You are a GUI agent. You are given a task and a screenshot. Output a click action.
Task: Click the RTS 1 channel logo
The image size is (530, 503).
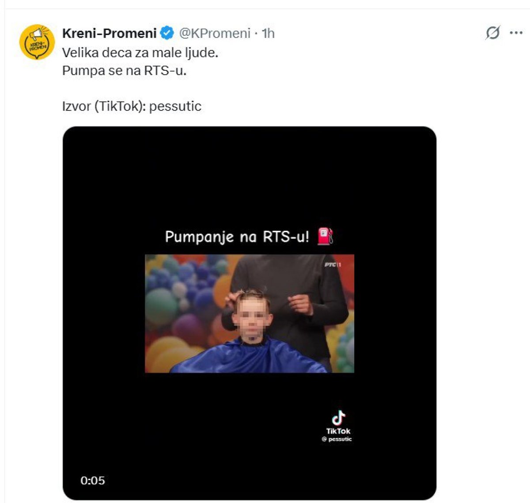333,264
